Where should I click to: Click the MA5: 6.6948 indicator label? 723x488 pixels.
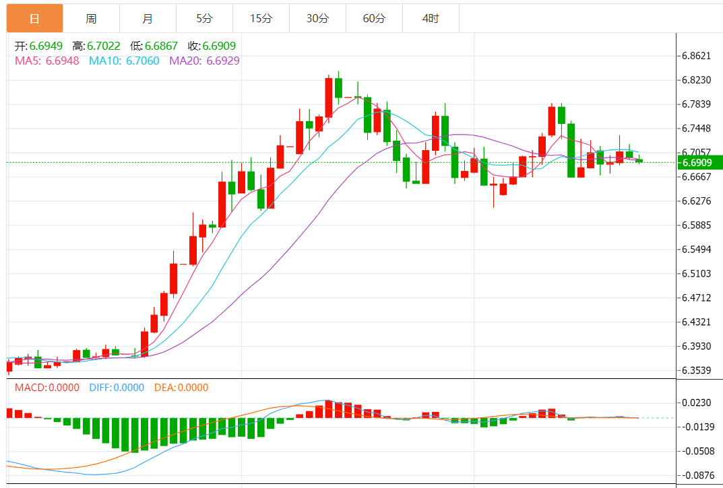(x=47, y=61)
